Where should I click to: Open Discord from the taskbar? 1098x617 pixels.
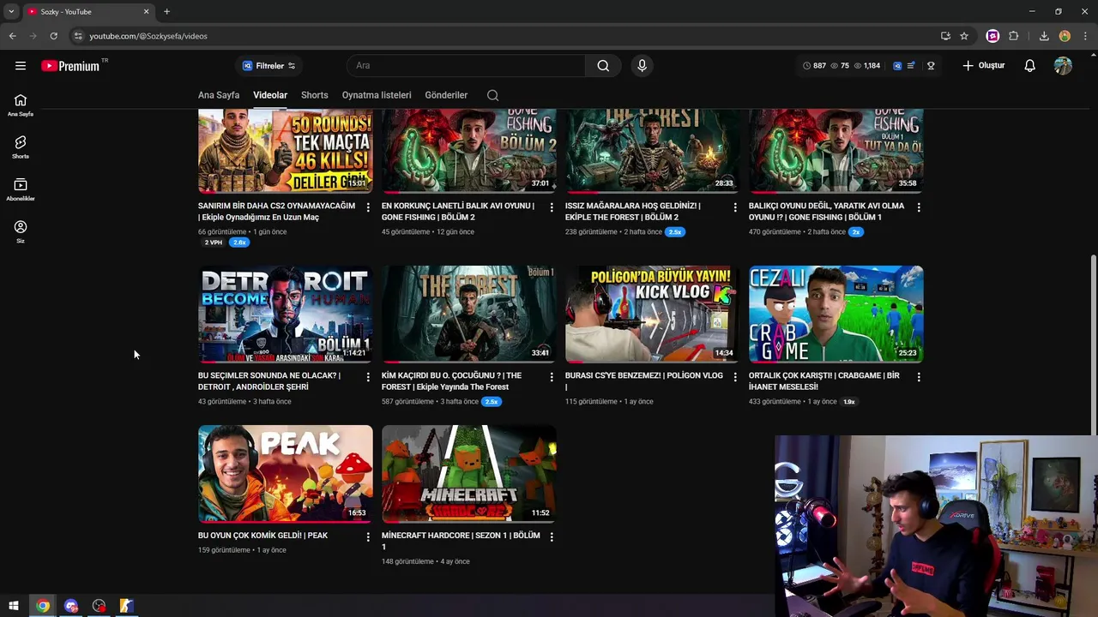pos(71,606)
